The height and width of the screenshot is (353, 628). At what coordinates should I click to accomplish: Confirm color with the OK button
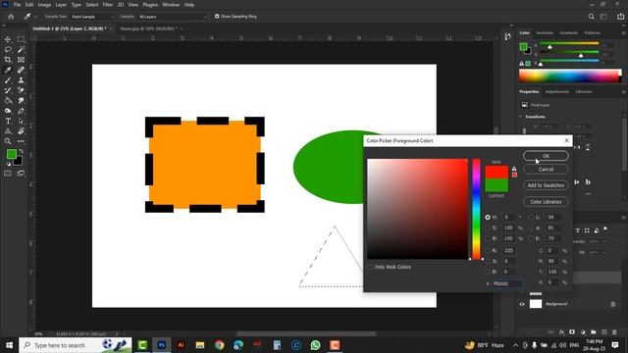[x=546, y=156]
